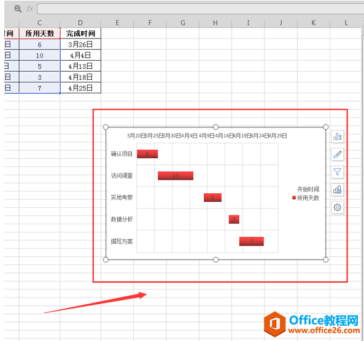Select column I header
Image resolution: width=364 pixels, height=341 pixels.
click(248, 23)
